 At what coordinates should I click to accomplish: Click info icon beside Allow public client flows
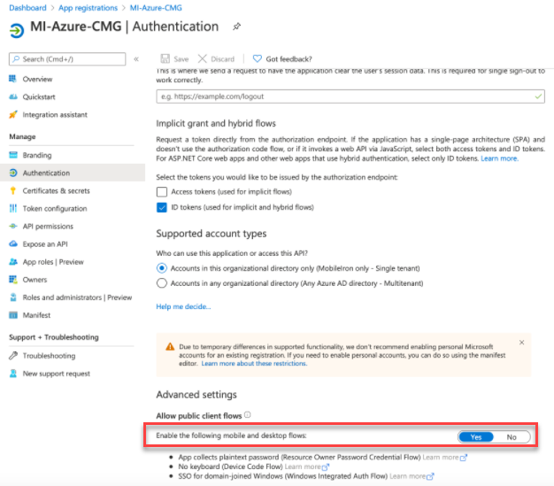[248, 415]
